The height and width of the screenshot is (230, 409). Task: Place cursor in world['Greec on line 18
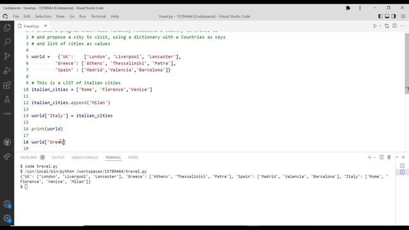pos(49,142)
